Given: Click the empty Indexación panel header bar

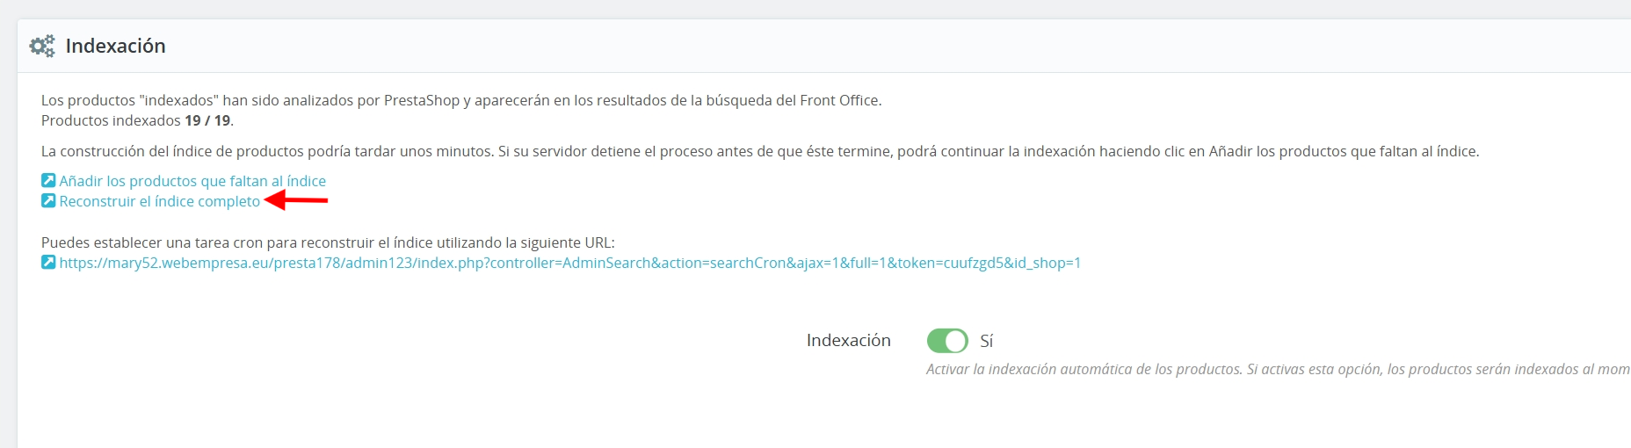Looking at the screenshot, I should (x=896, y=46).
